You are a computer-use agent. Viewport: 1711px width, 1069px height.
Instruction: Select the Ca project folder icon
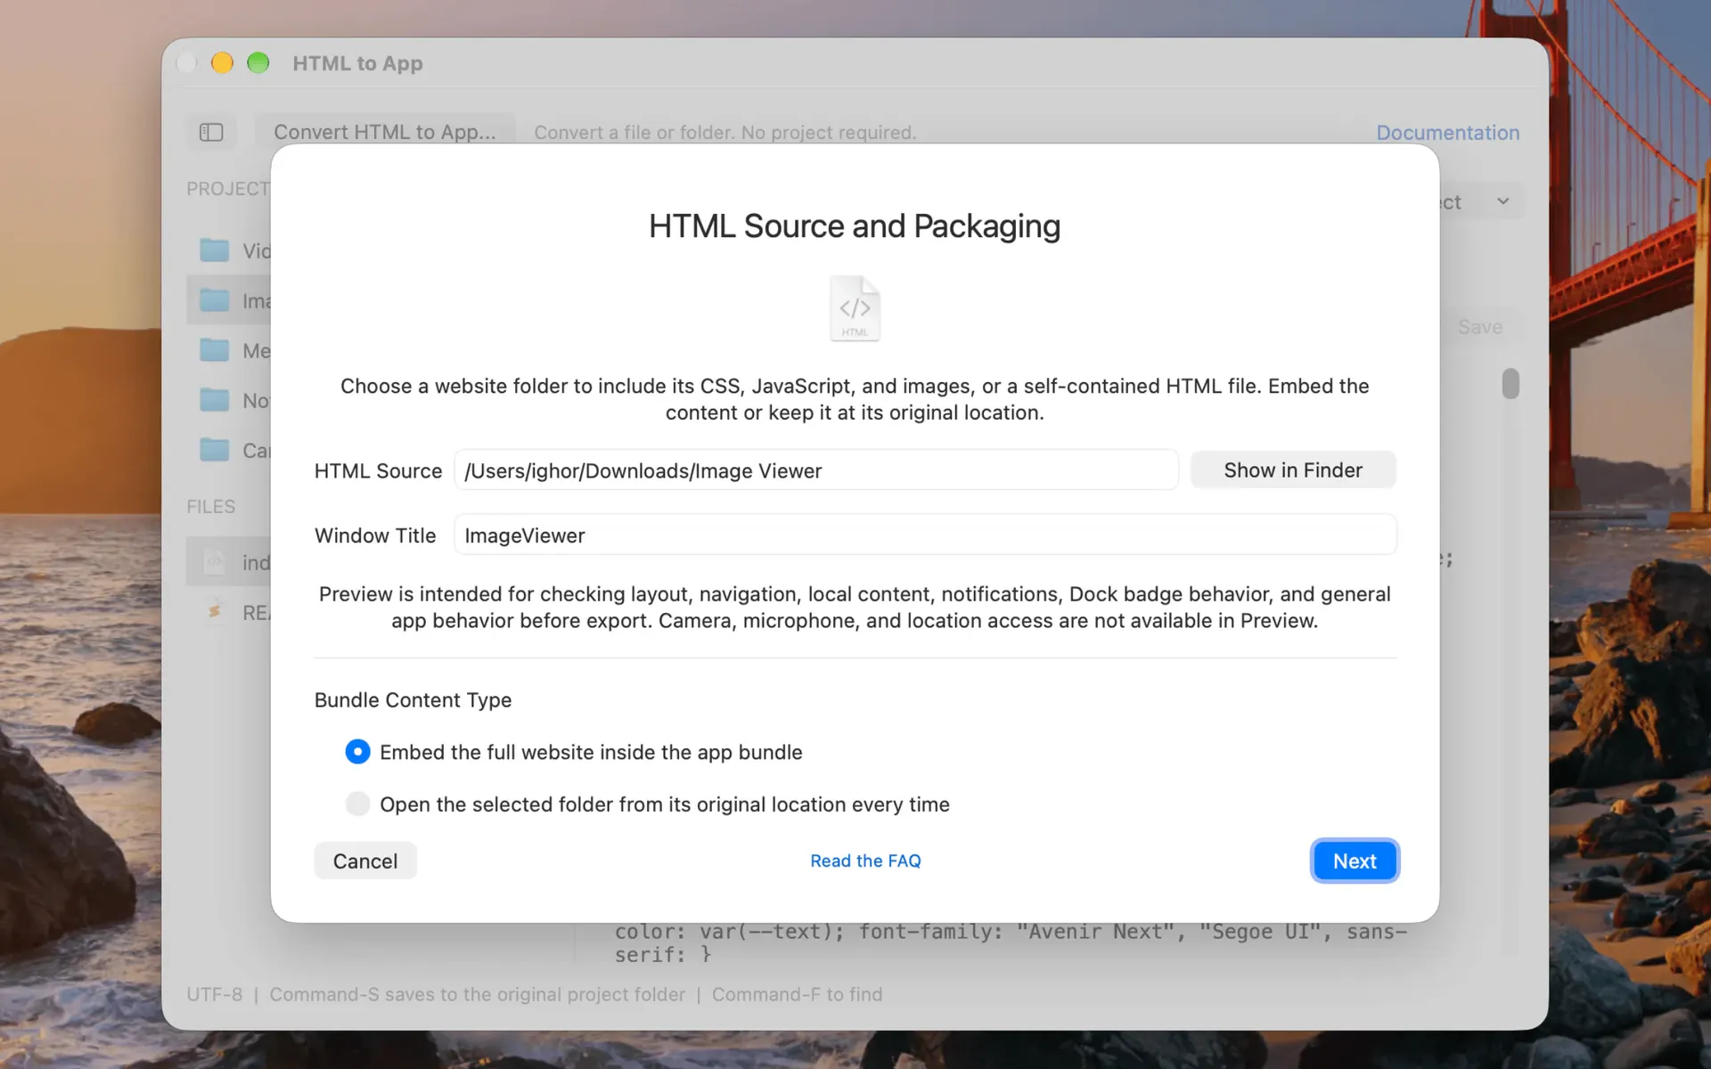pos(214,450)
